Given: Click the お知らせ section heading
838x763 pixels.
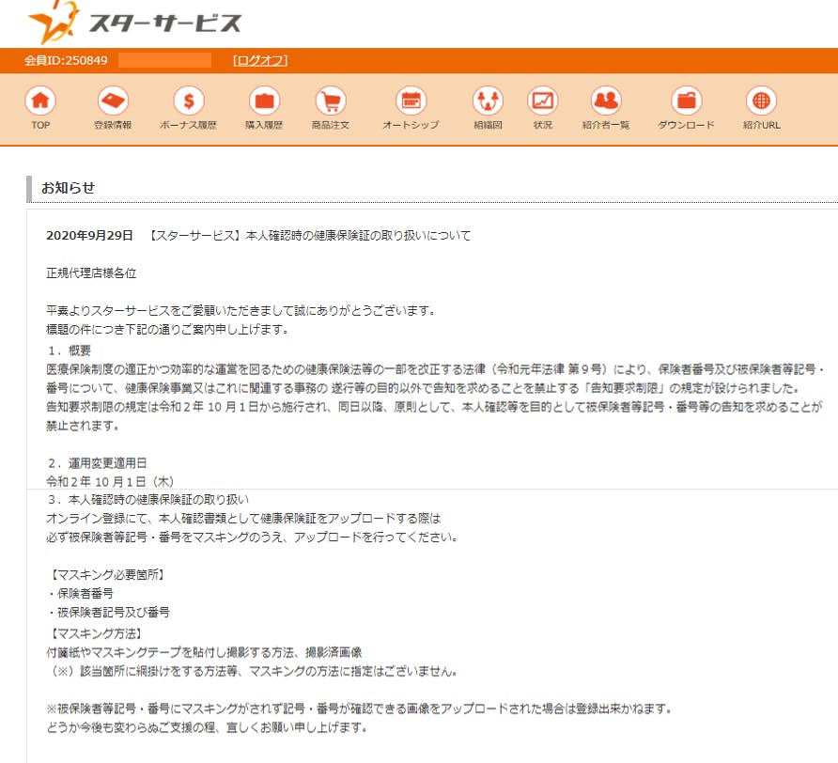Looking at the screenshot, I should [68, 188].
